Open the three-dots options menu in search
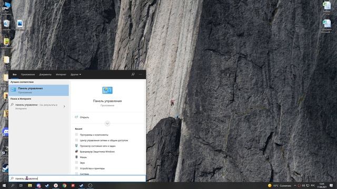The width and height of the screenshot is (337, 189). tap(141, 75)
